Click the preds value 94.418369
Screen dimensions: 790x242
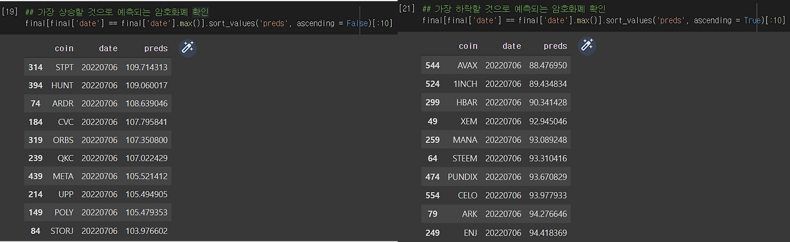(548, 233)
